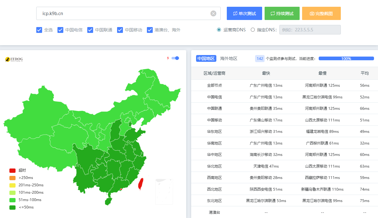This screenshot has height=218, width=378.
Task: Uncheck the 中国电信 checkbox
Action: click(60, 30)
